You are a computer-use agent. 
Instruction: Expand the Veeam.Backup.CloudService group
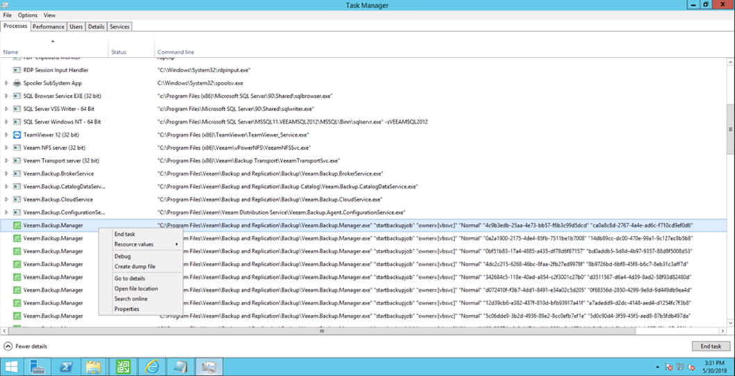[x=6, y=200]
